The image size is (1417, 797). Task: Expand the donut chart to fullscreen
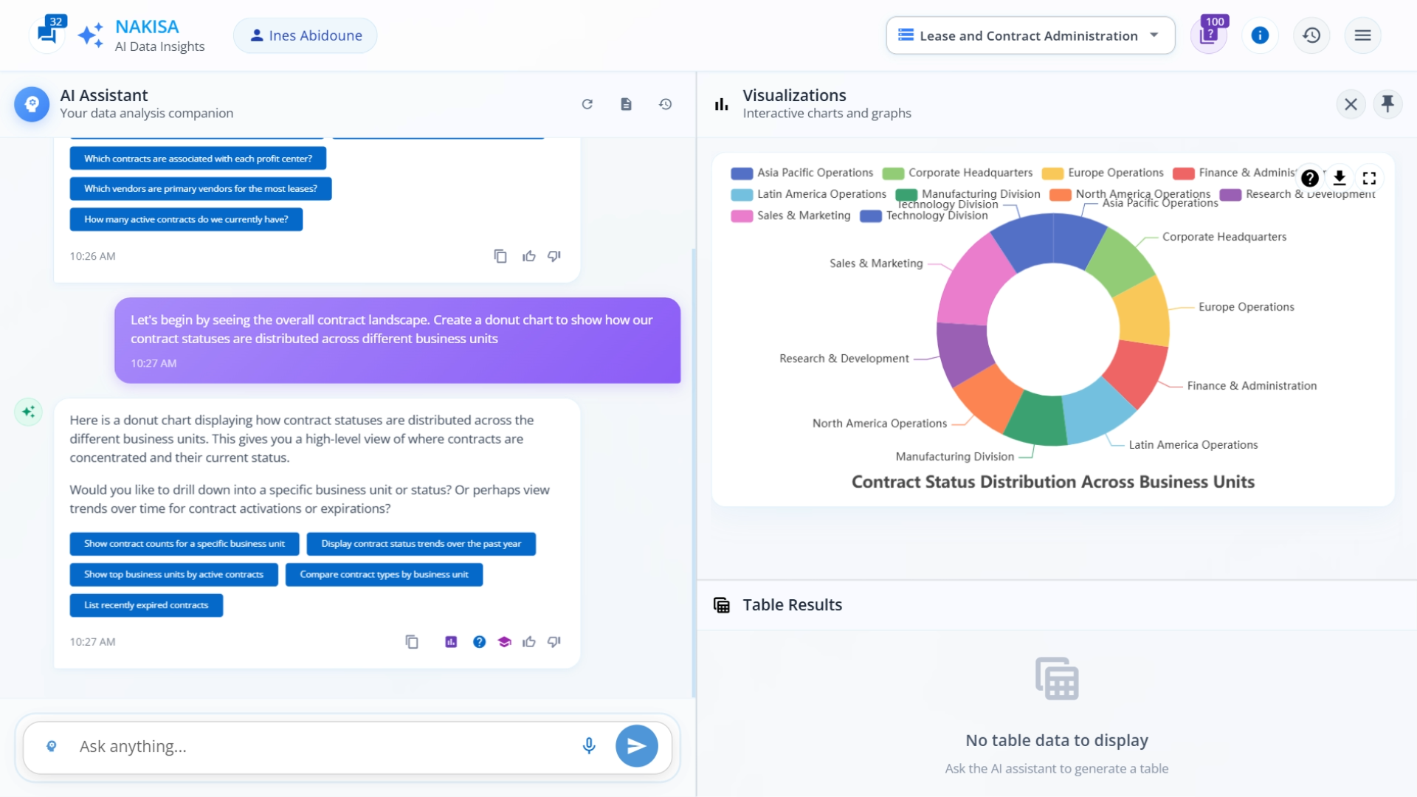pos(1371,178)
